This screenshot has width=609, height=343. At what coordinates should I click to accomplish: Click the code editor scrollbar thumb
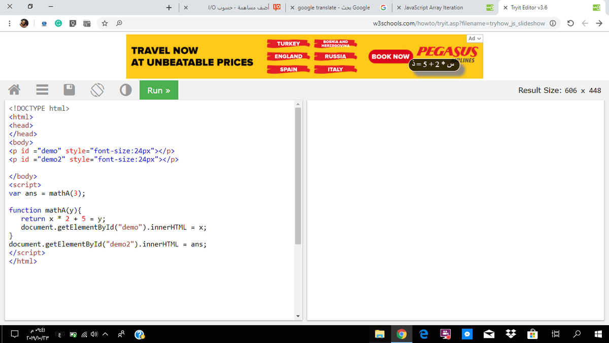point(298,175)
